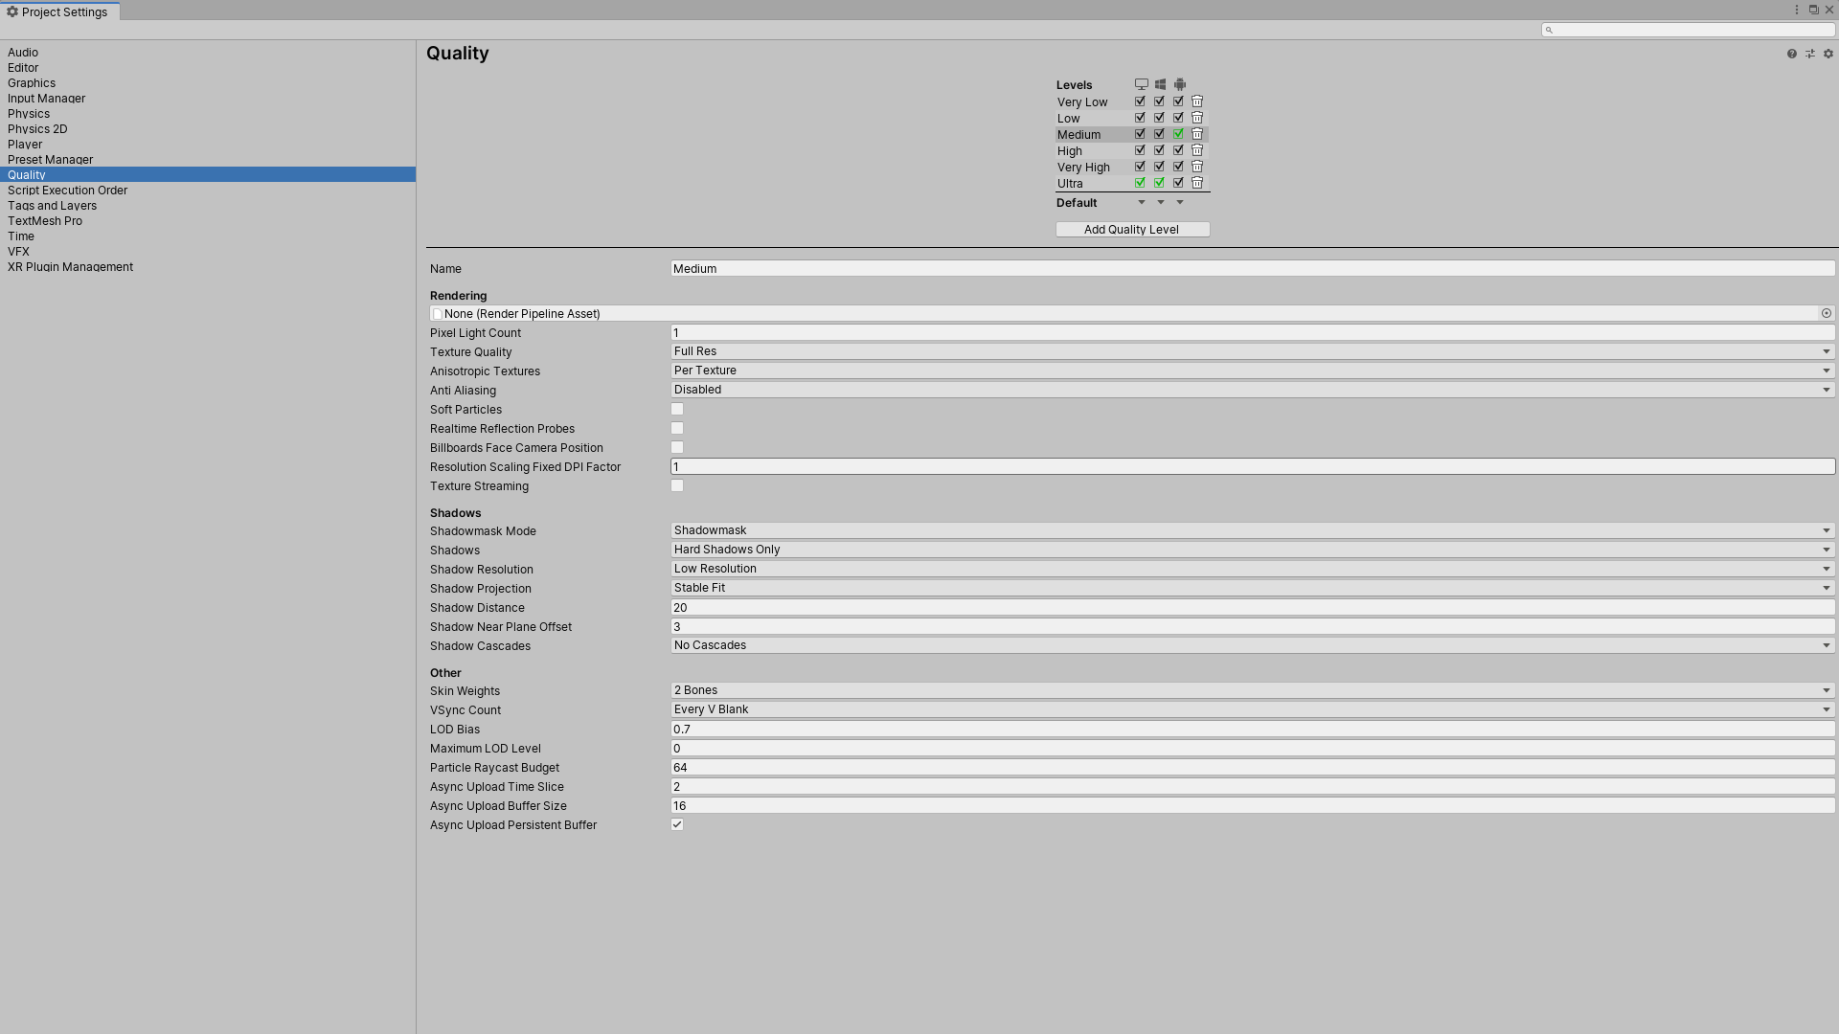The height and width of the screenshot is (1034, 1839).
Task: Delete the High quality level
Action: click(1197, 150)
